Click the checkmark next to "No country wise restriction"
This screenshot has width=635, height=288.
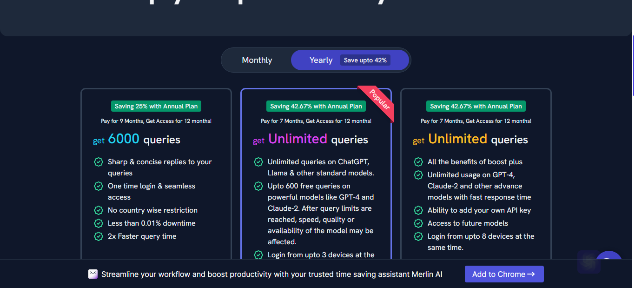(99, 210)
